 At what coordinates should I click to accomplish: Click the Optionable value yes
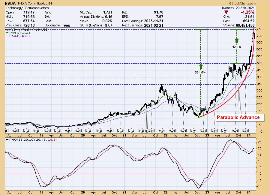[x=67, y=25]
